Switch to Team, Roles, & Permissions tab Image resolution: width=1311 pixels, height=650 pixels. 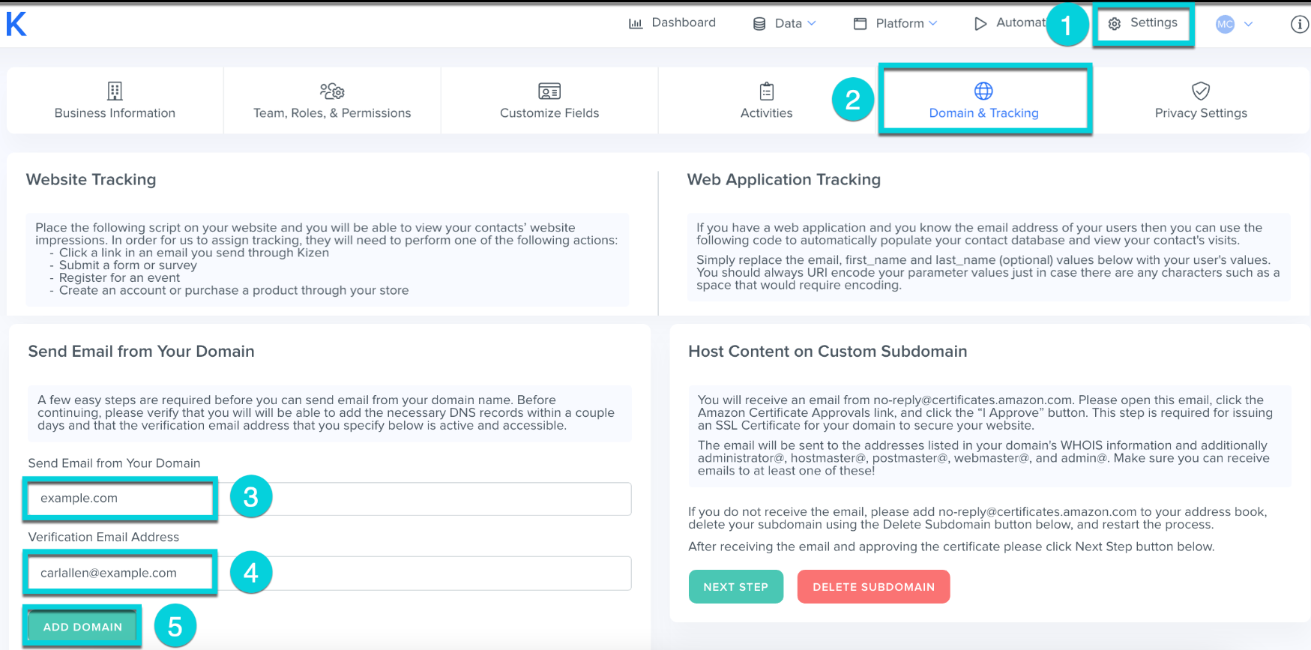coord(332,100)
